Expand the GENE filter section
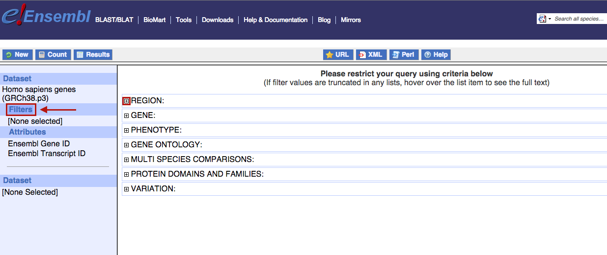 tap(126, 116)
